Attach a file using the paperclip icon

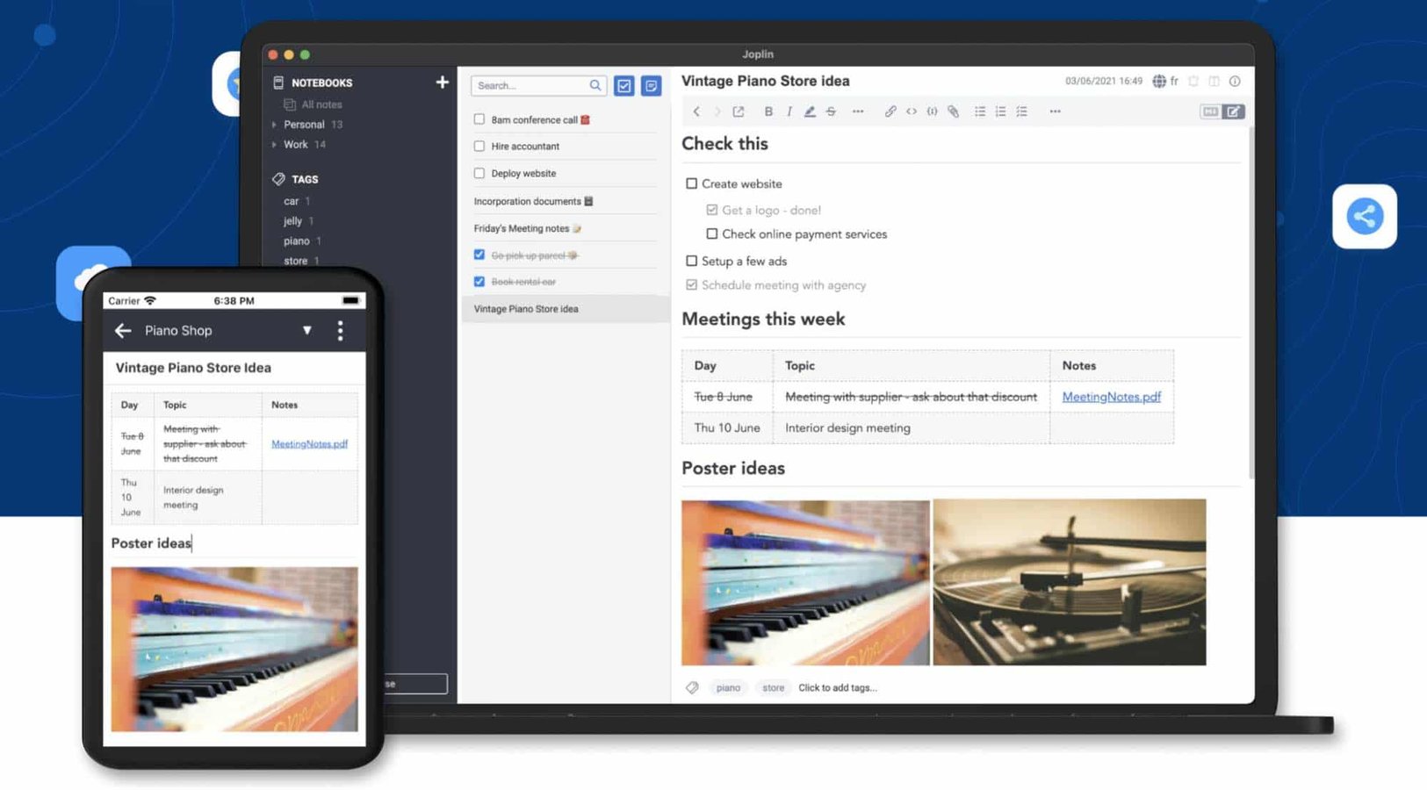point(954,111)
